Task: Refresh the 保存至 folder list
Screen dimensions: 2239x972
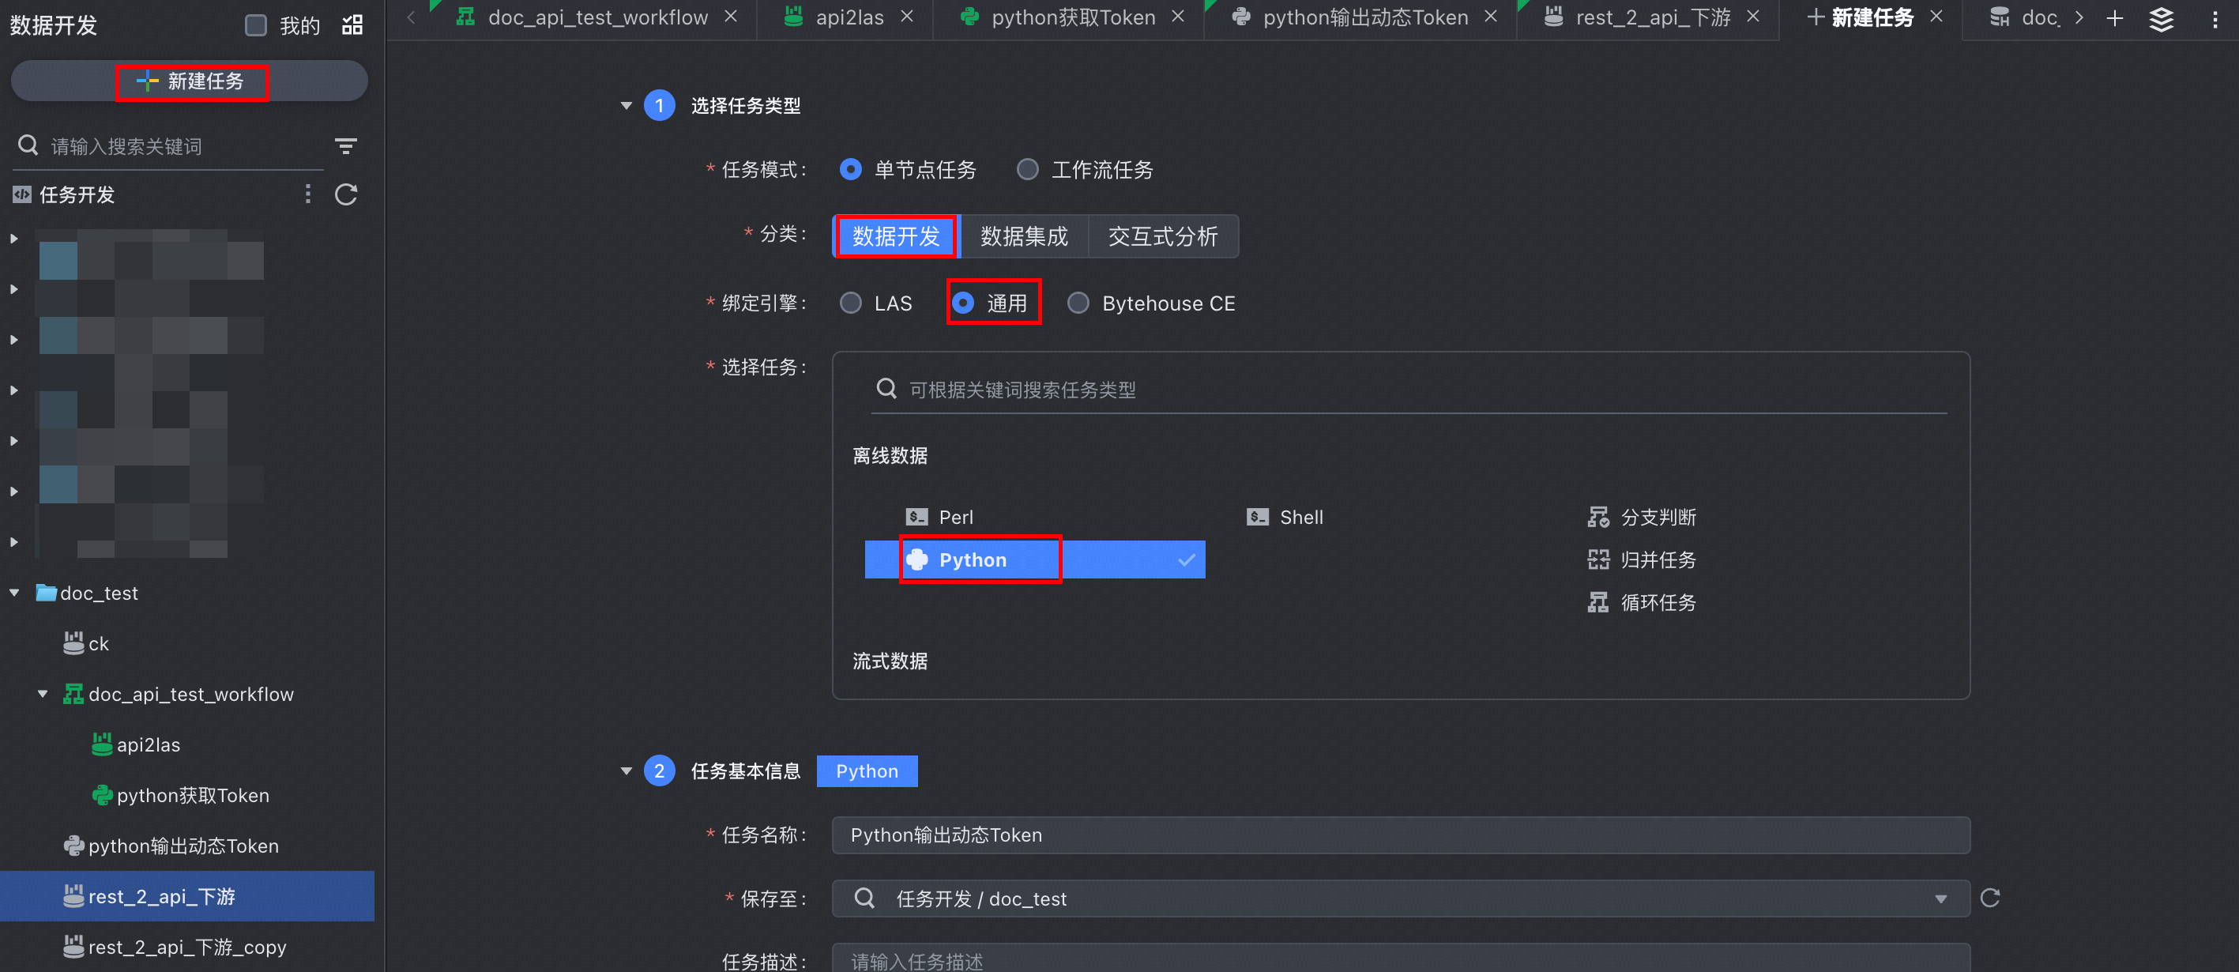Action: (x=1989, y=898)
